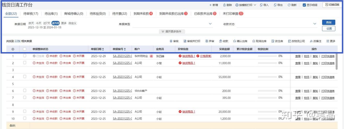Tick the select-all checkbox in table header

click(x=25, y=49)
